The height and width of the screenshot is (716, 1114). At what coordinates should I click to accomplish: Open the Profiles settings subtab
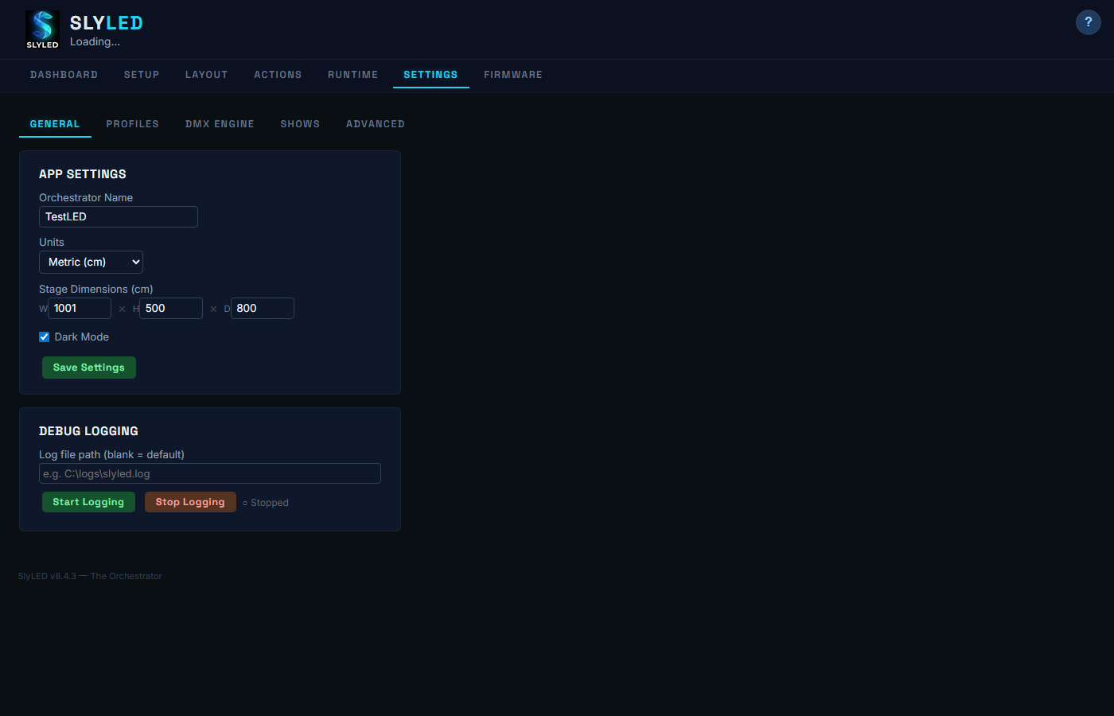coord(132,124)
